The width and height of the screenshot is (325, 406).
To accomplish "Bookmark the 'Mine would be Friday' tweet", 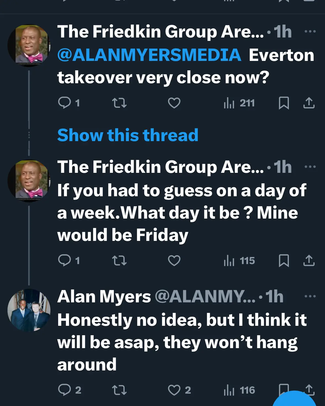I will 284,260.
